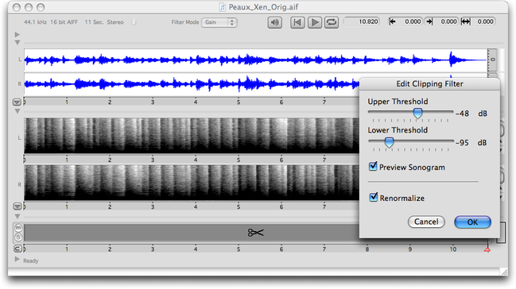Rewind to start of file
Image resolution: width=516 pixels, height=289 pixels.
297,22
